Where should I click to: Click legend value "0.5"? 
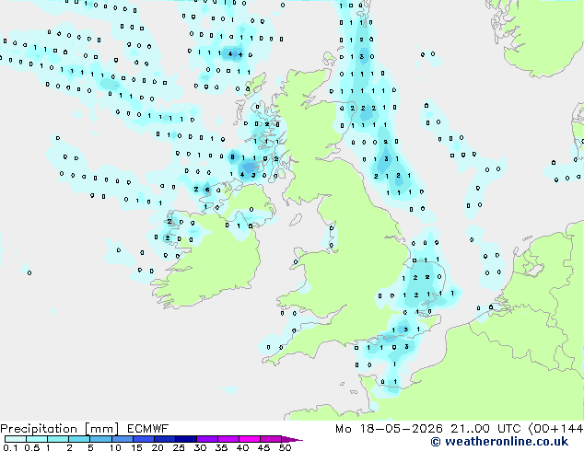click(x=31, y=447)
